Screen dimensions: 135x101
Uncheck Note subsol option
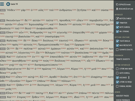(x=117, y=27)
